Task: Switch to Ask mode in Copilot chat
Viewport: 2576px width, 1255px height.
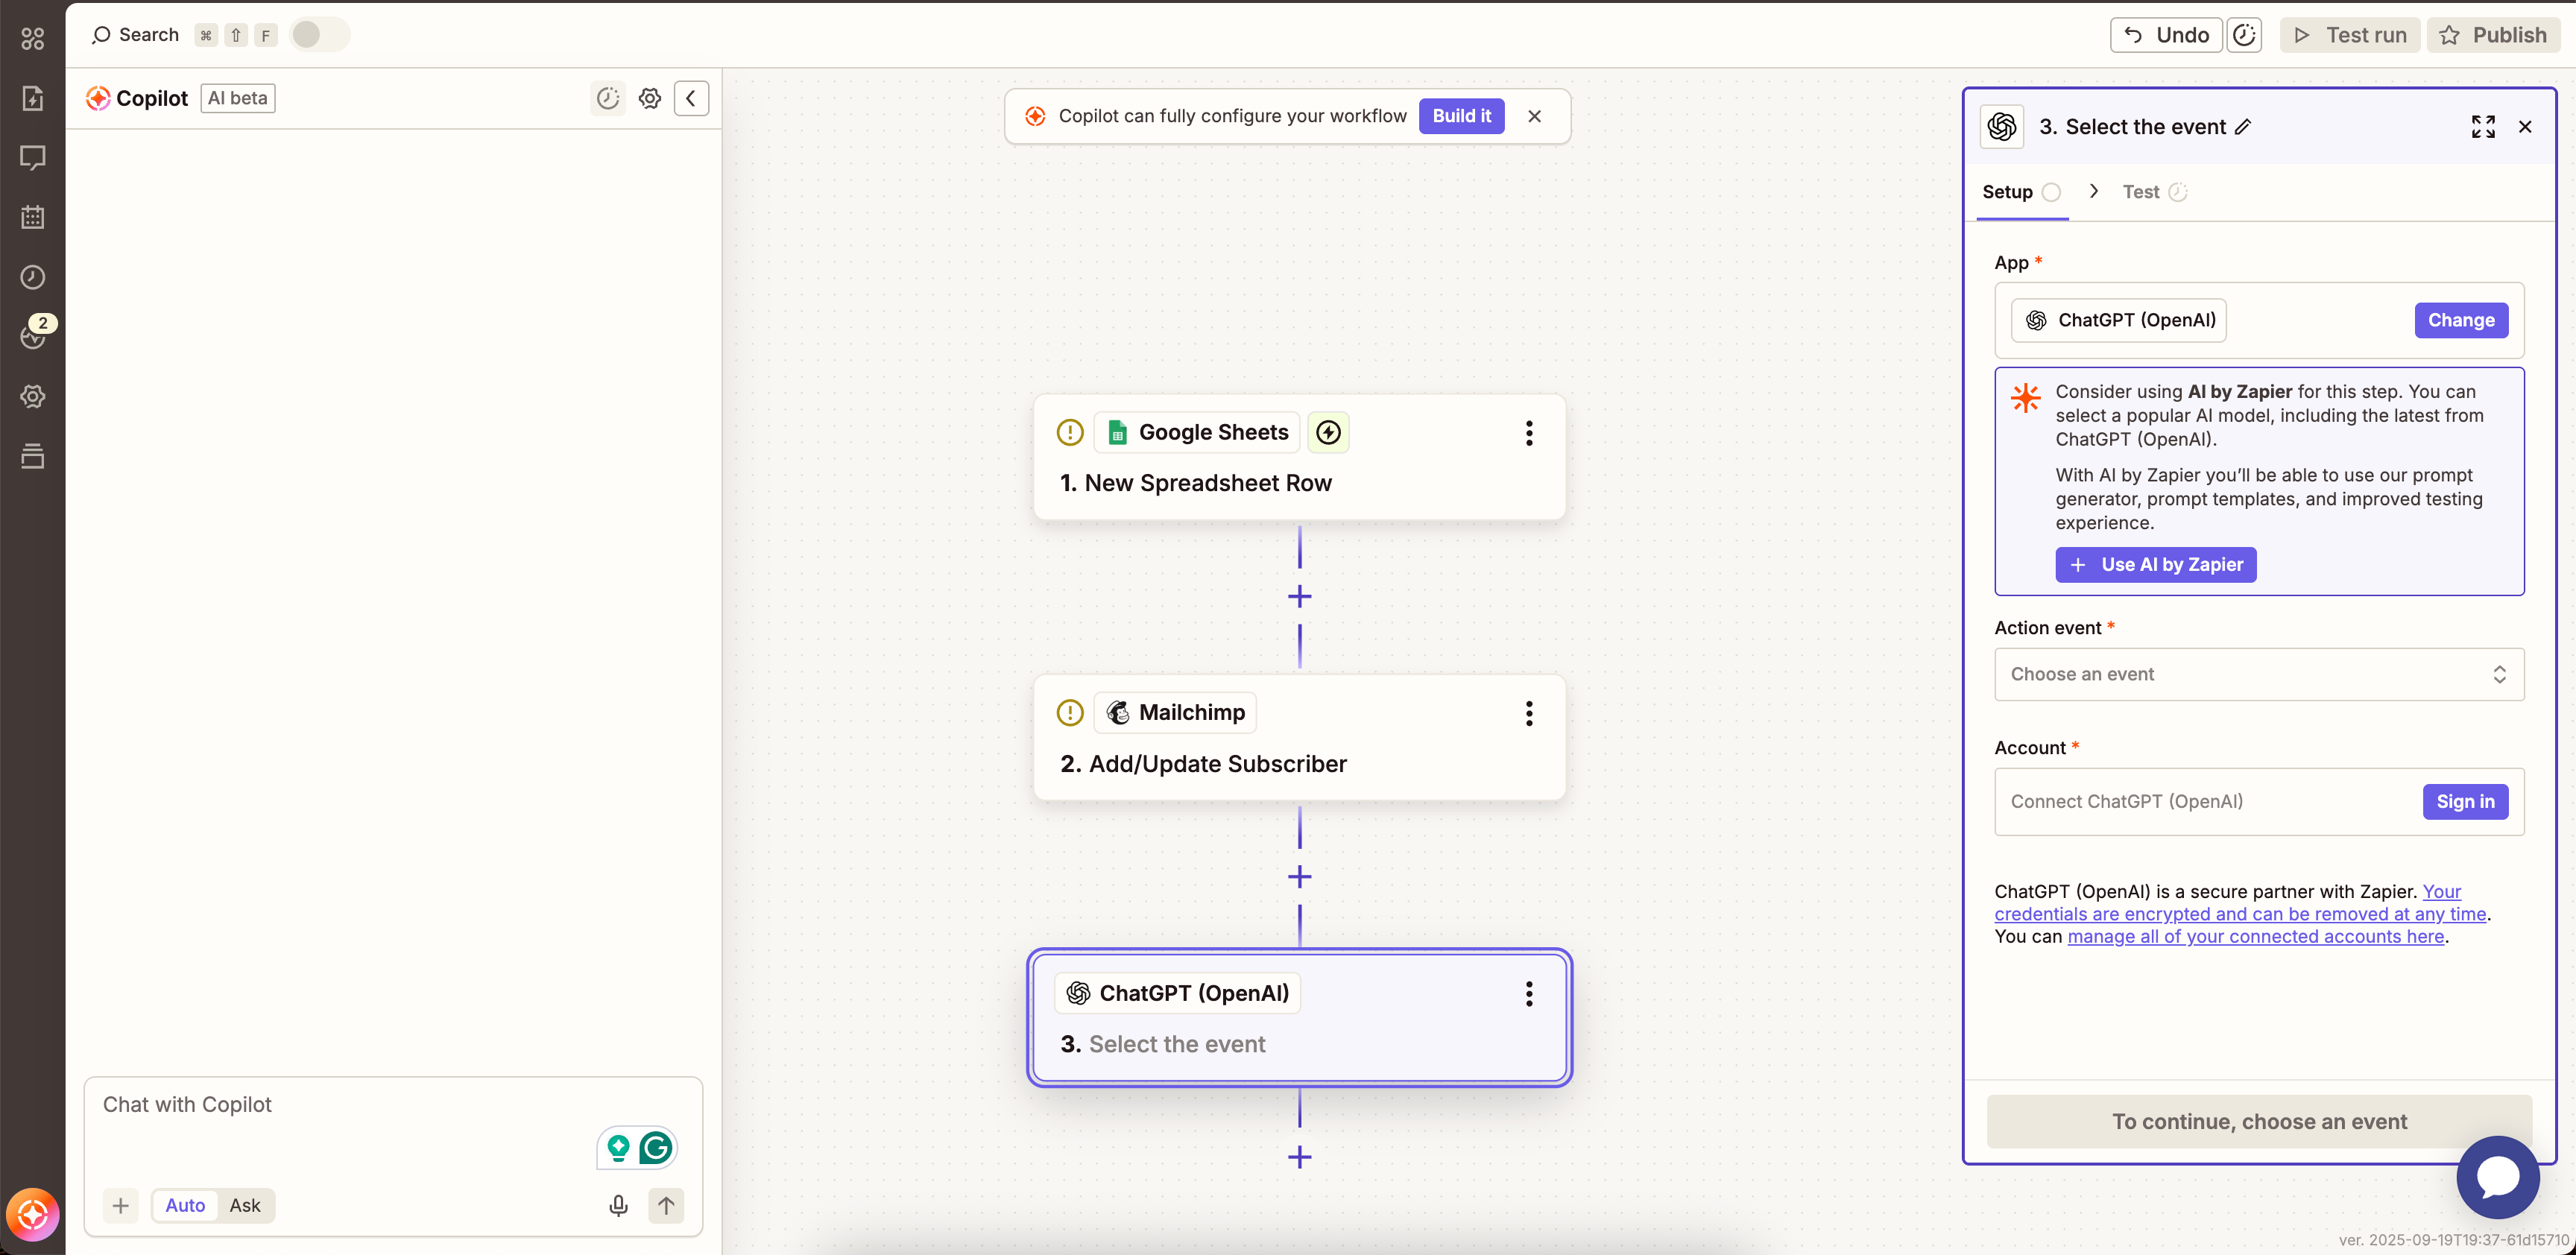Action: click(245, 1205)
